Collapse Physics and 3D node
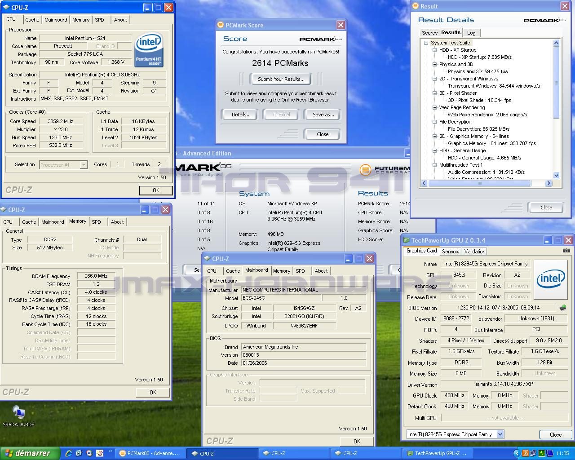This screenshot has height=460, width=575. (x=434, y=64)
